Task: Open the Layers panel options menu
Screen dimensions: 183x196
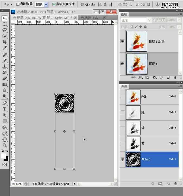Action: pos(180,14)
